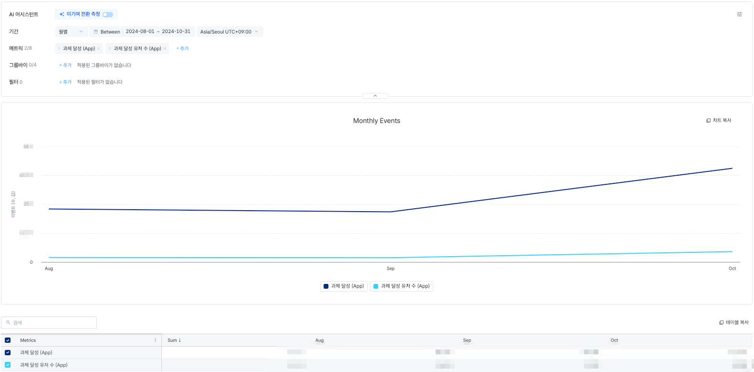Toggle the 과제 달성 (App) legend item
This screenshot has height=372, width=754.
[344, 286]
